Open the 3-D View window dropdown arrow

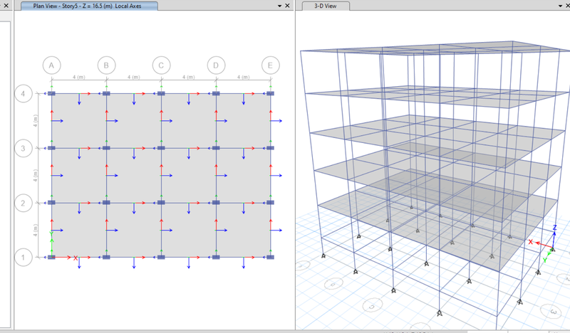point(560,6)
